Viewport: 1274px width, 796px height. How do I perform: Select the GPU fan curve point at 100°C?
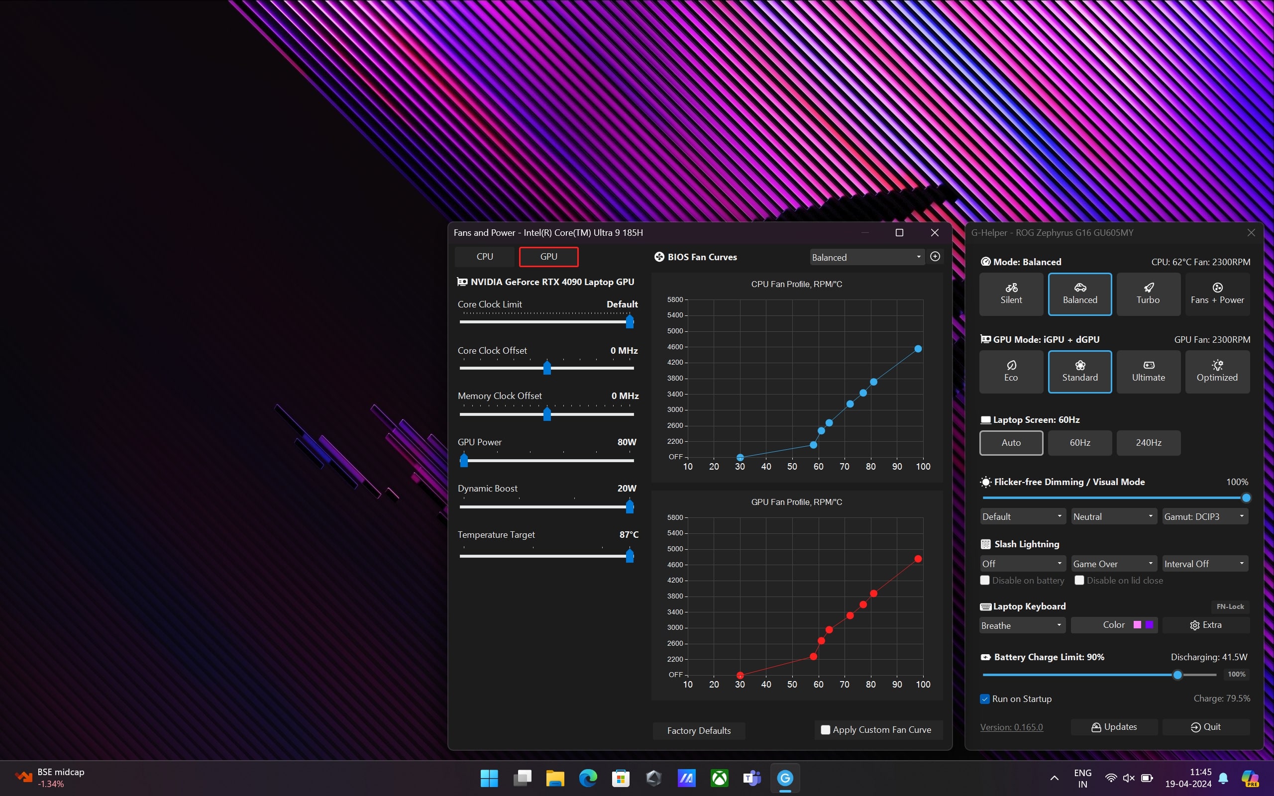pyautogui.click(x=918, y=559)
